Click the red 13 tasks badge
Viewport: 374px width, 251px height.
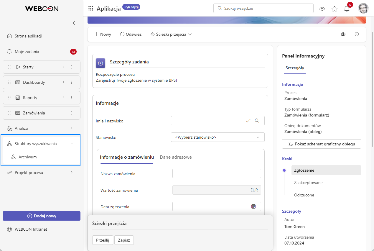coord(73,52)
